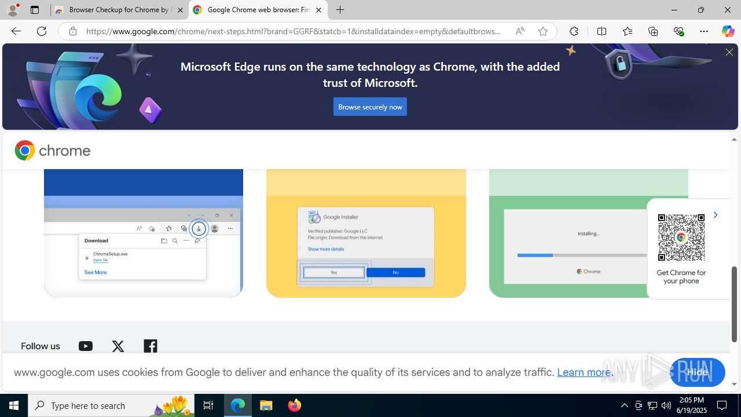Hide the cookie notice
The image size is (741, 417).
698,372
